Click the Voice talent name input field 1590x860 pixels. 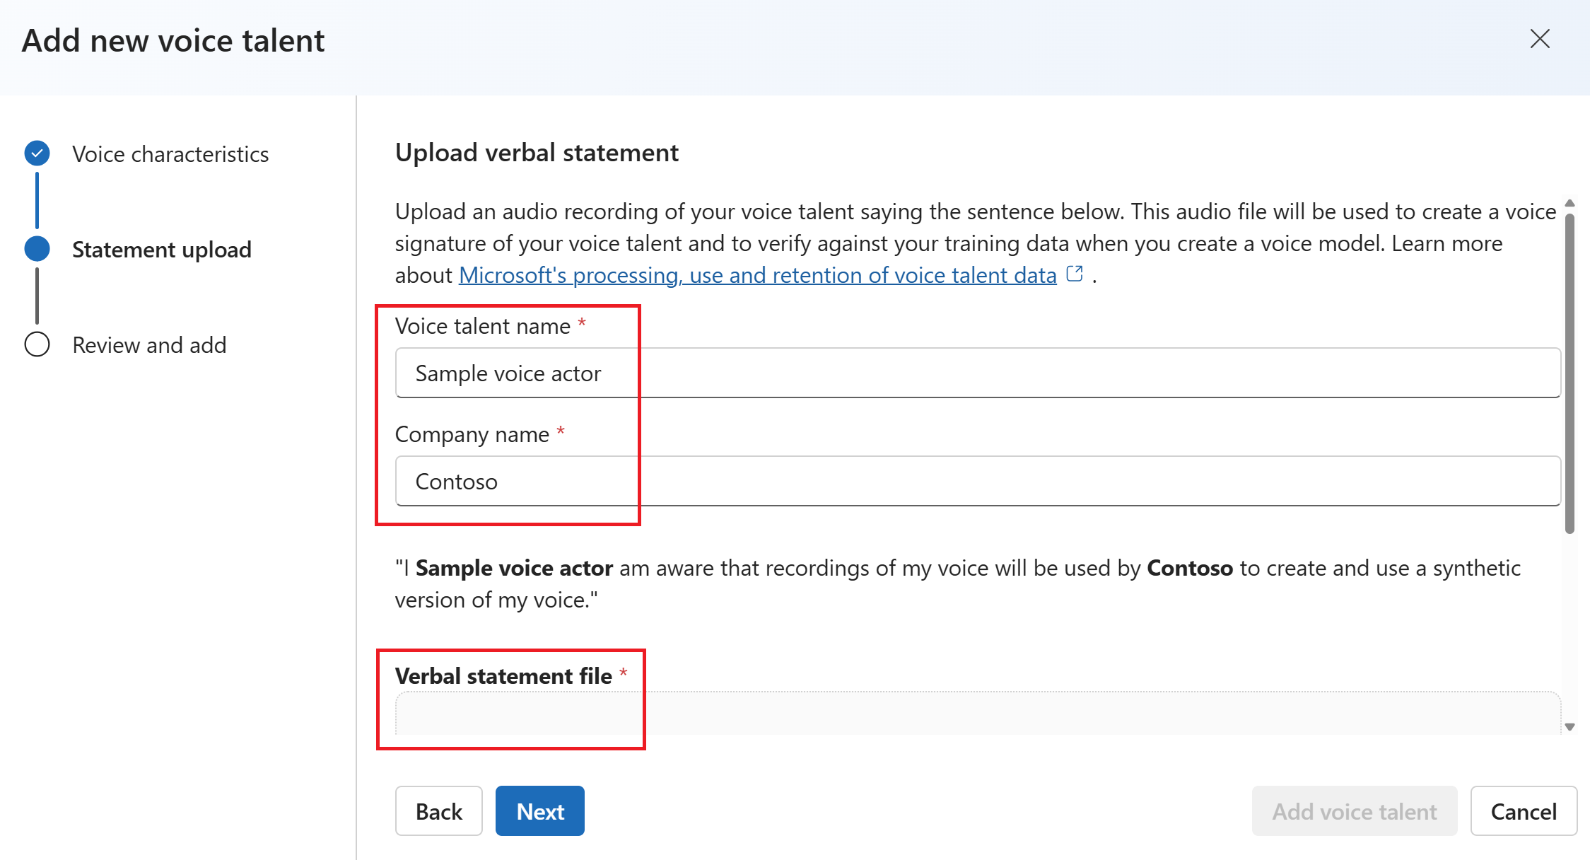coord(977,373)
